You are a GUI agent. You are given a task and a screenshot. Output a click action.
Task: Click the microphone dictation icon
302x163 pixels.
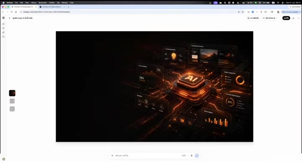pyautogui.click(x=191, y=155)
